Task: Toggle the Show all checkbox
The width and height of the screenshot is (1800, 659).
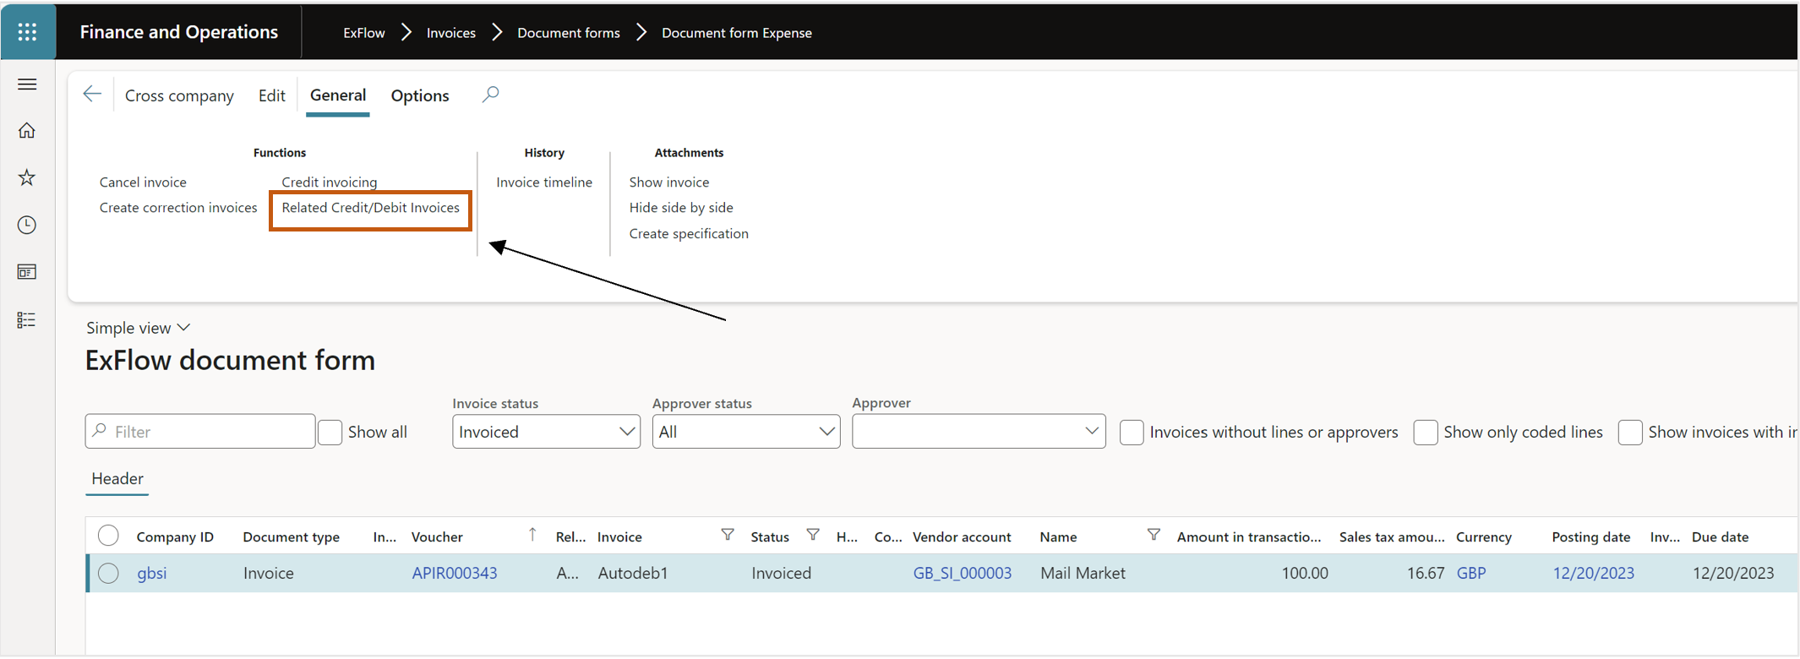Action: pyautogui.click(x=330, y=432)
